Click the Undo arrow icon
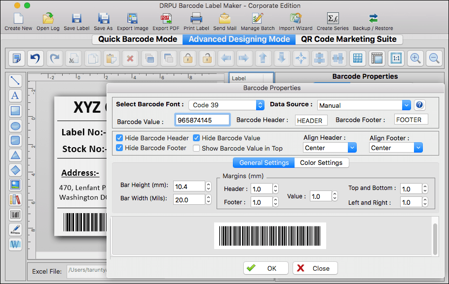This screenshot has height=284, width=449. click(36, 58)
